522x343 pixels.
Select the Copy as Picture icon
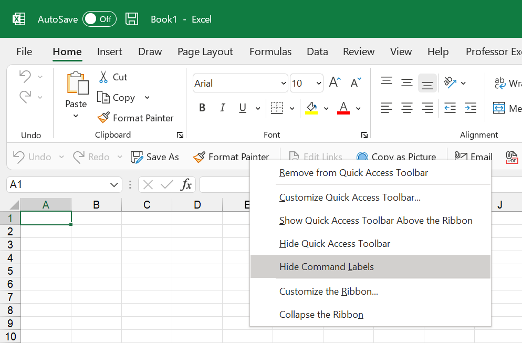(362, 157)
